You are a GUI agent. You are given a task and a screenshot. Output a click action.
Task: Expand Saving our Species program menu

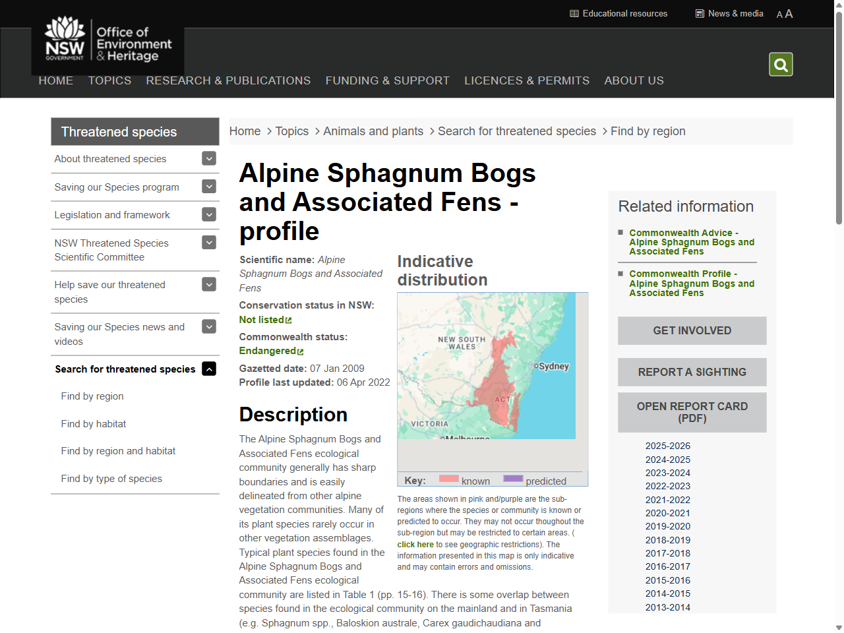click(x=209, y=187)
